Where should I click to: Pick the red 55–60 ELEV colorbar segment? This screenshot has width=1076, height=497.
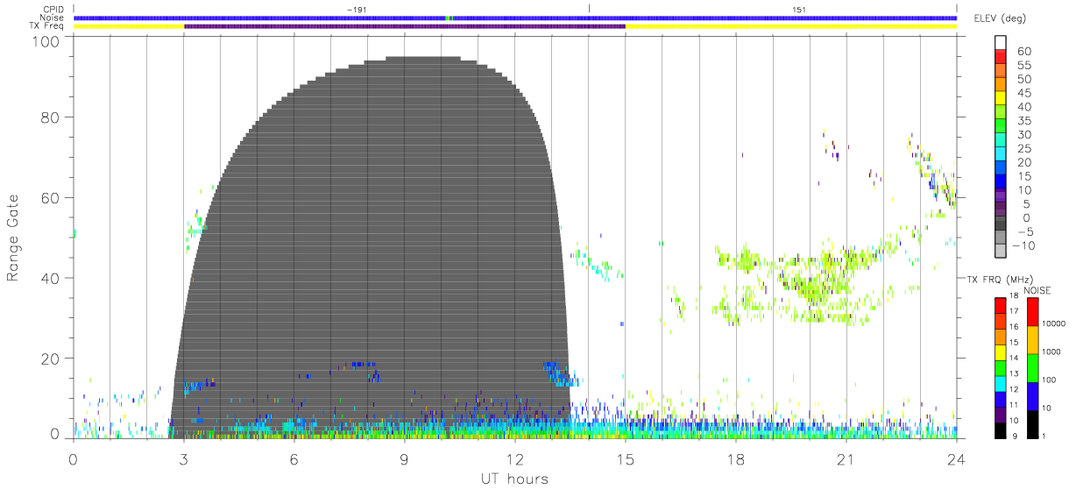point(1001,58)
